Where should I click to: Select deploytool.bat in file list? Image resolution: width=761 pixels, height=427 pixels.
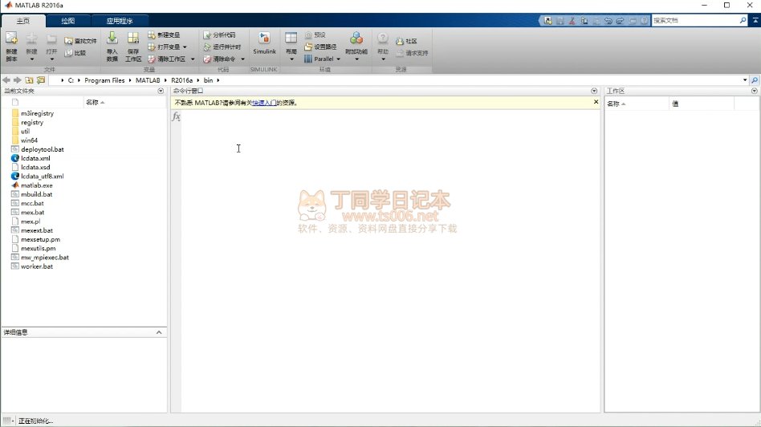click(x=43, y=149)
